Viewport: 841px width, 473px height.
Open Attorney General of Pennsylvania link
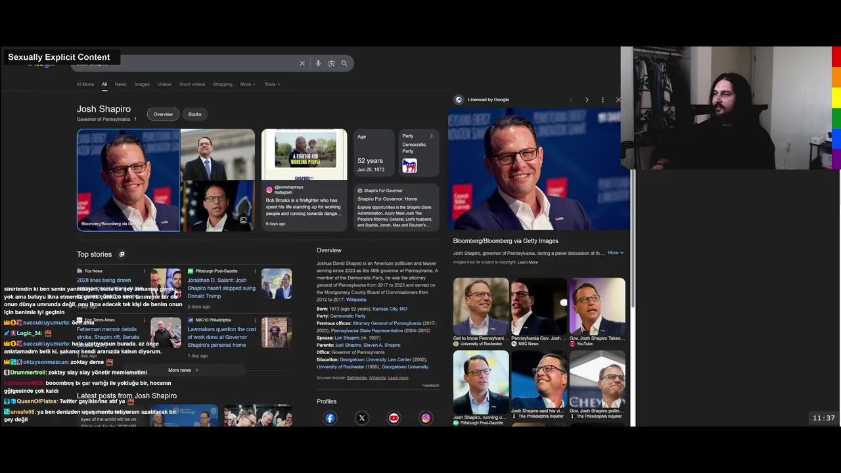386,323
